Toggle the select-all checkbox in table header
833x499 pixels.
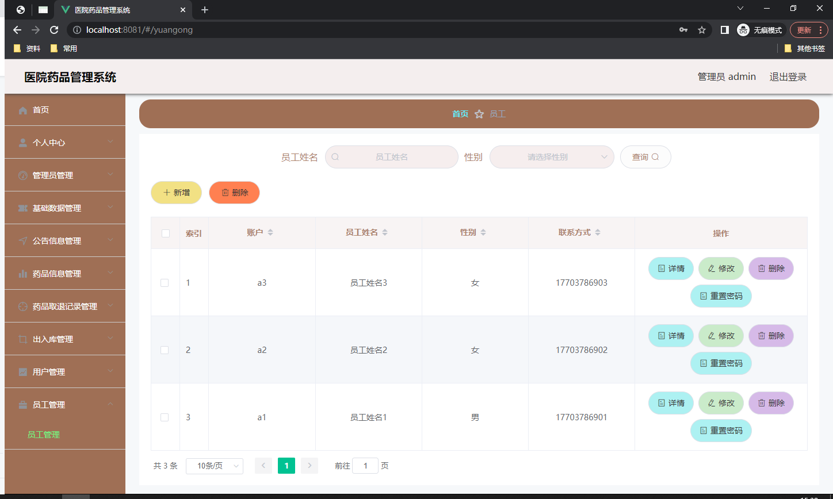tap(165, 233)
